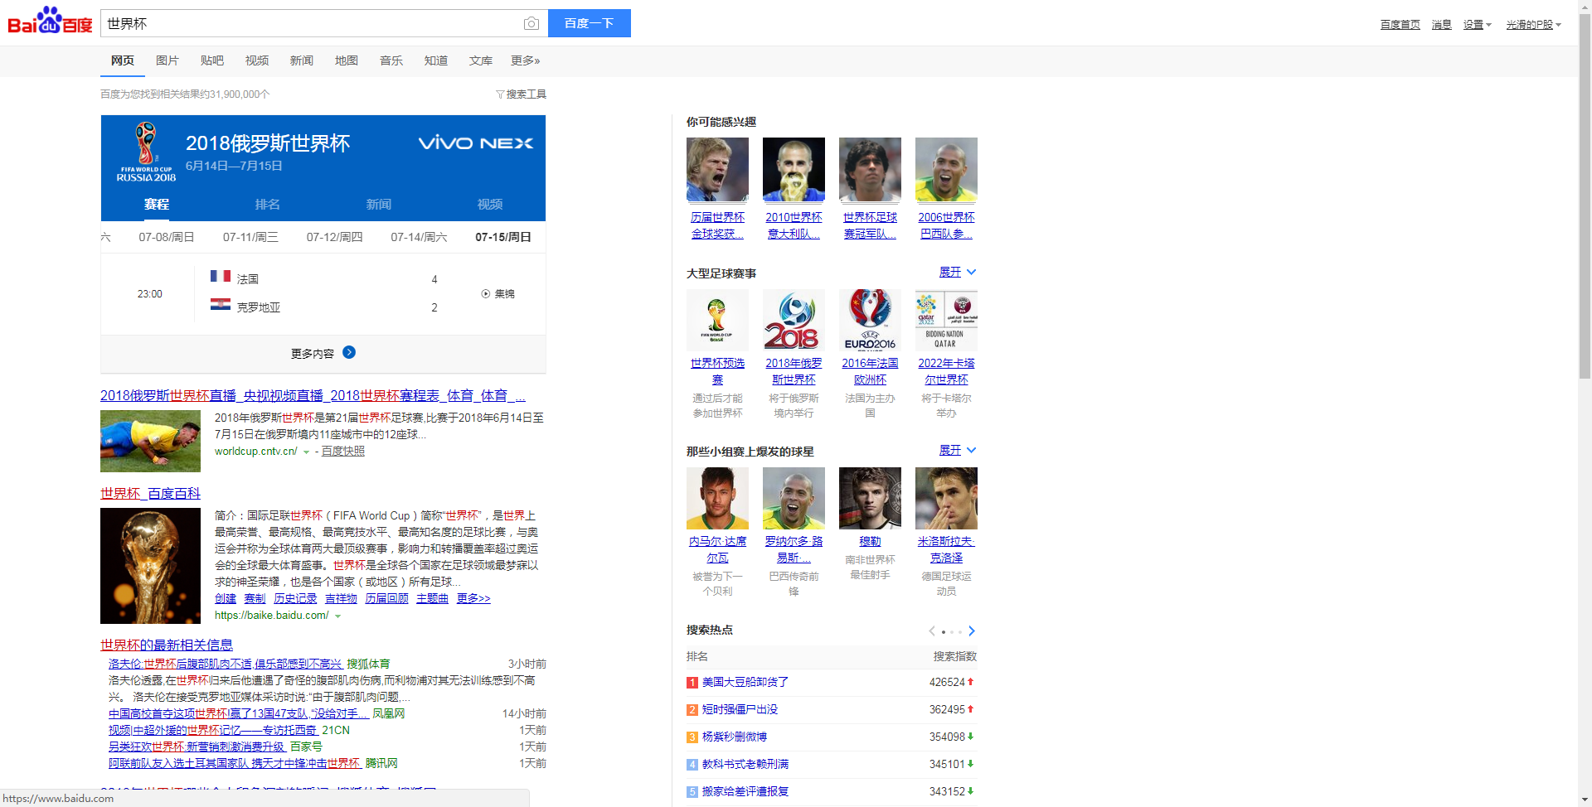Image resolution: width=1592 pixels, height=807 pixels.
Task: Open hot search 美国大豆船卸货了
Action: 745,682
